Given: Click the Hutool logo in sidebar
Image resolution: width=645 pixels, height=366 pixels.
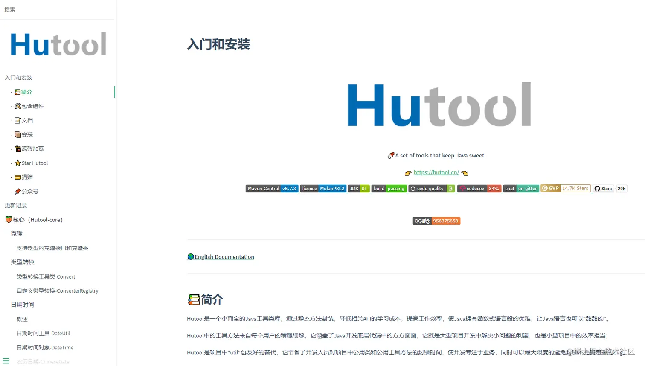Looking at the screenshot, I should point(58,44).
